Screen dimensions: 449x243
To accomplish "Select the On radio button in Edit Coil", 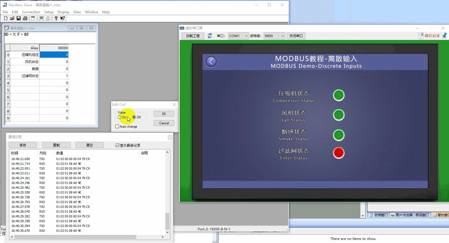I will click(120, 117).
